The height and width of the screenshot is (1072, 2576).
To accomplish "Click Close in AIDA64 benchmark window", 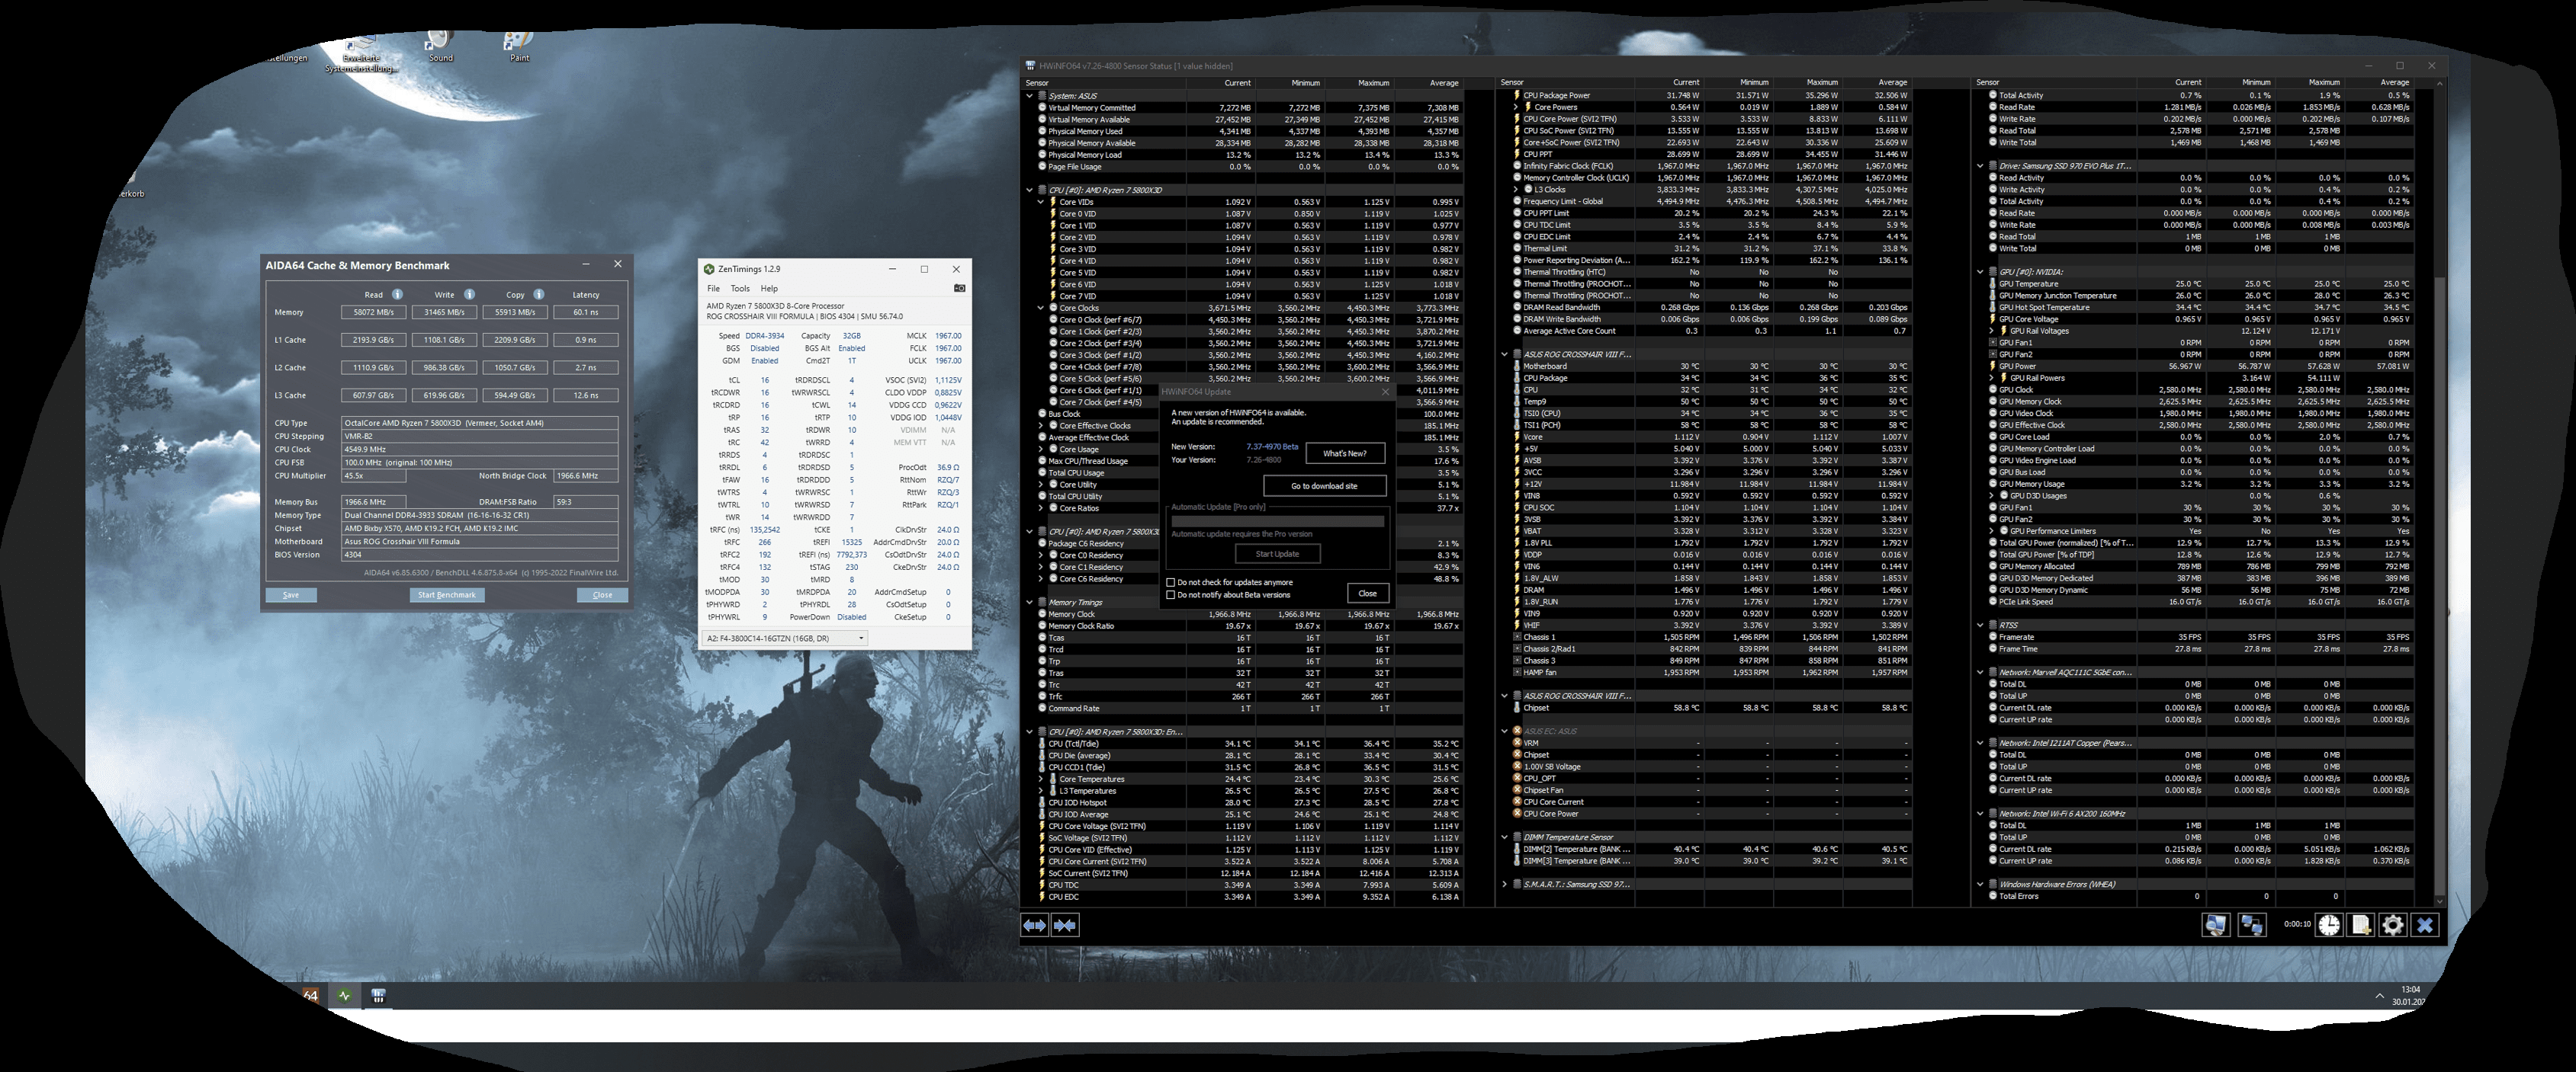I will click(602, 596).
